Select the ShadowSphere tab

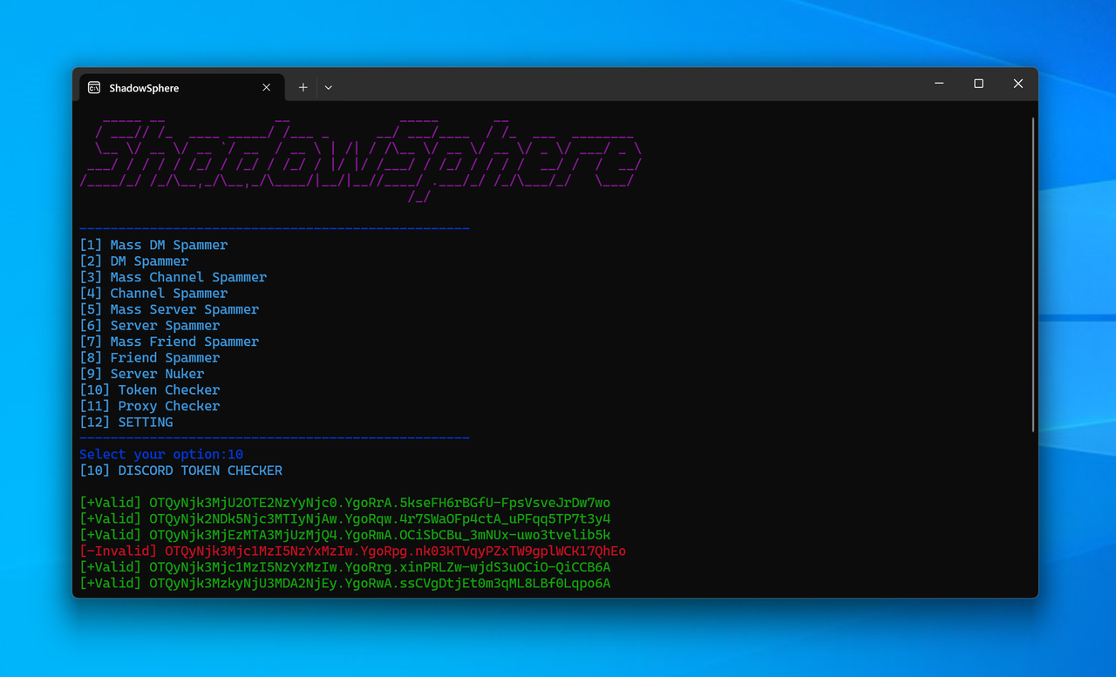click(181, 88)
